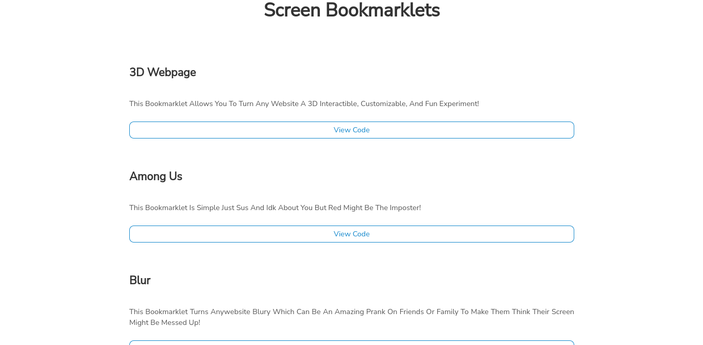703x345 pixels.
Task: Click the Among Us section heading
Action: [156, 176]
